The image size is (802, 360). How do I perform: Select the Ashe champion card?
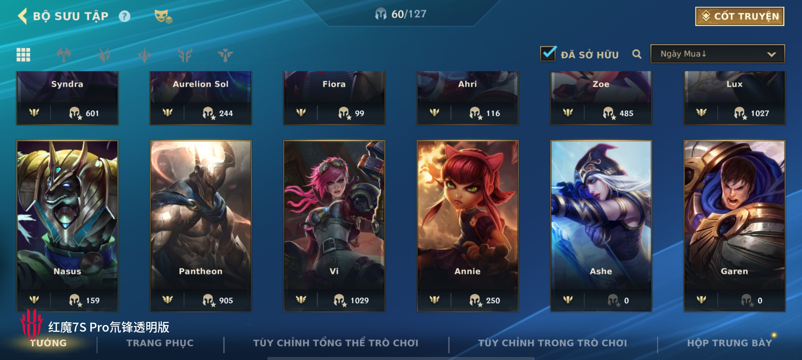point(601,226)
